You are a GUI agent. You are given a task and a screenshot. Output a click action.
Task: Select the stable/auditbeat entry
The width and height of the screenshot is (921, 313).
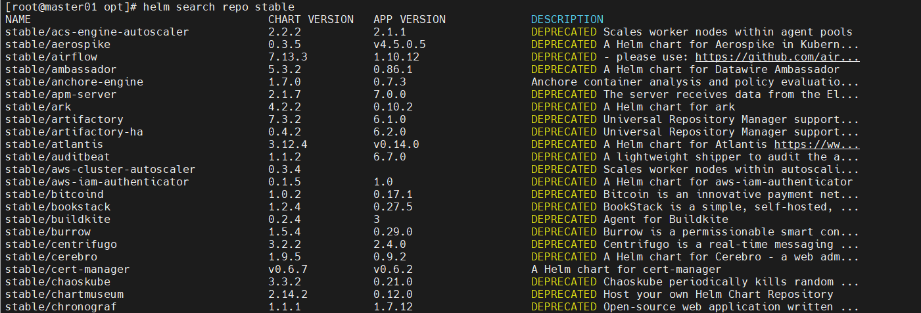(57, 156)
